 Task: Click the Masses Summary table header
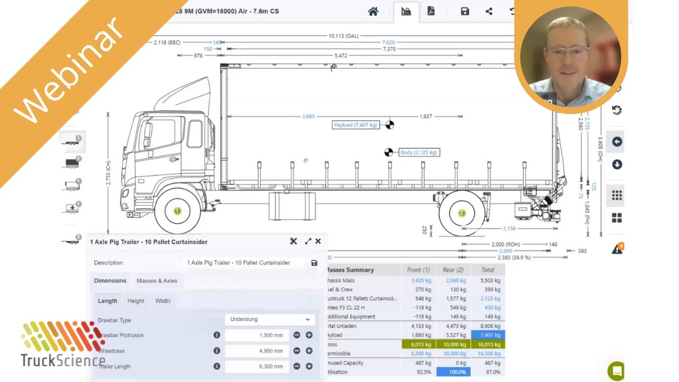click(351, 270)
